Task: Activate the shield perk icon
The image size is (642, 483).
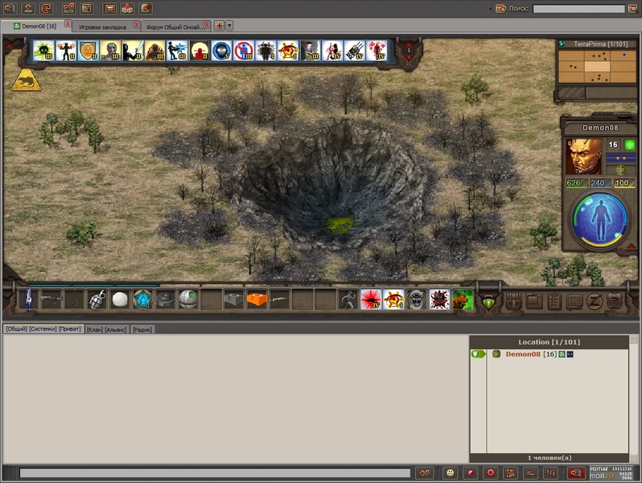Action: (88, 51)
